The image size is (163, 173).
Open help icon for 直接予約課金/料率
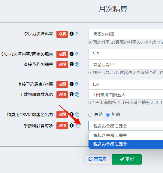point(71,84)
